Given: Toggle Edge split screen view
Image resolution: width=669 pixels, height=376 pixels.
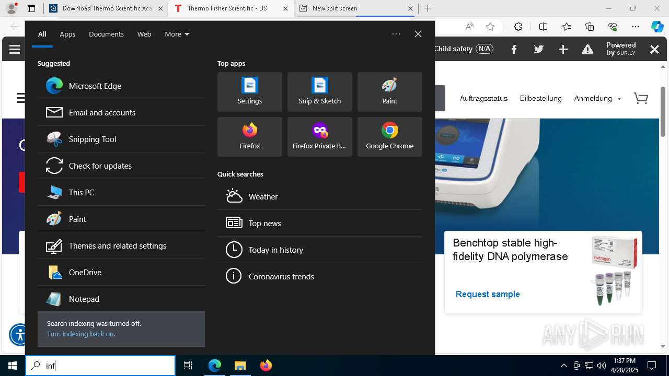Looking at the screenshot, I should (543, 27).
